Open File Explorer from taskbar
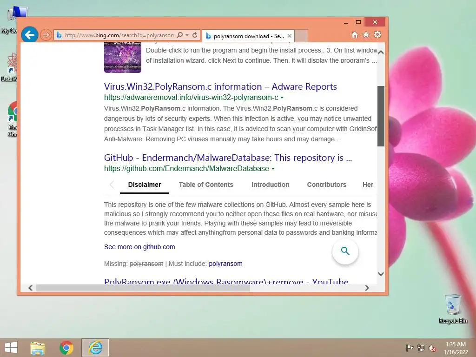This screenshot has height=357, width=476. pos(38,348)
